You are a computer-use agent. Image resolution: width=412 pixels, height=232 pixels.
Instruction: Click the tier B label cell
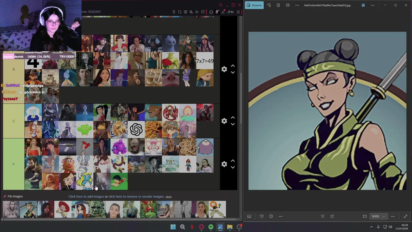(14, 69)
